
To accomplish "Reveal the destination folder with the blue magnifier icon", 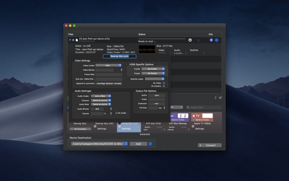I will (150, 144).
